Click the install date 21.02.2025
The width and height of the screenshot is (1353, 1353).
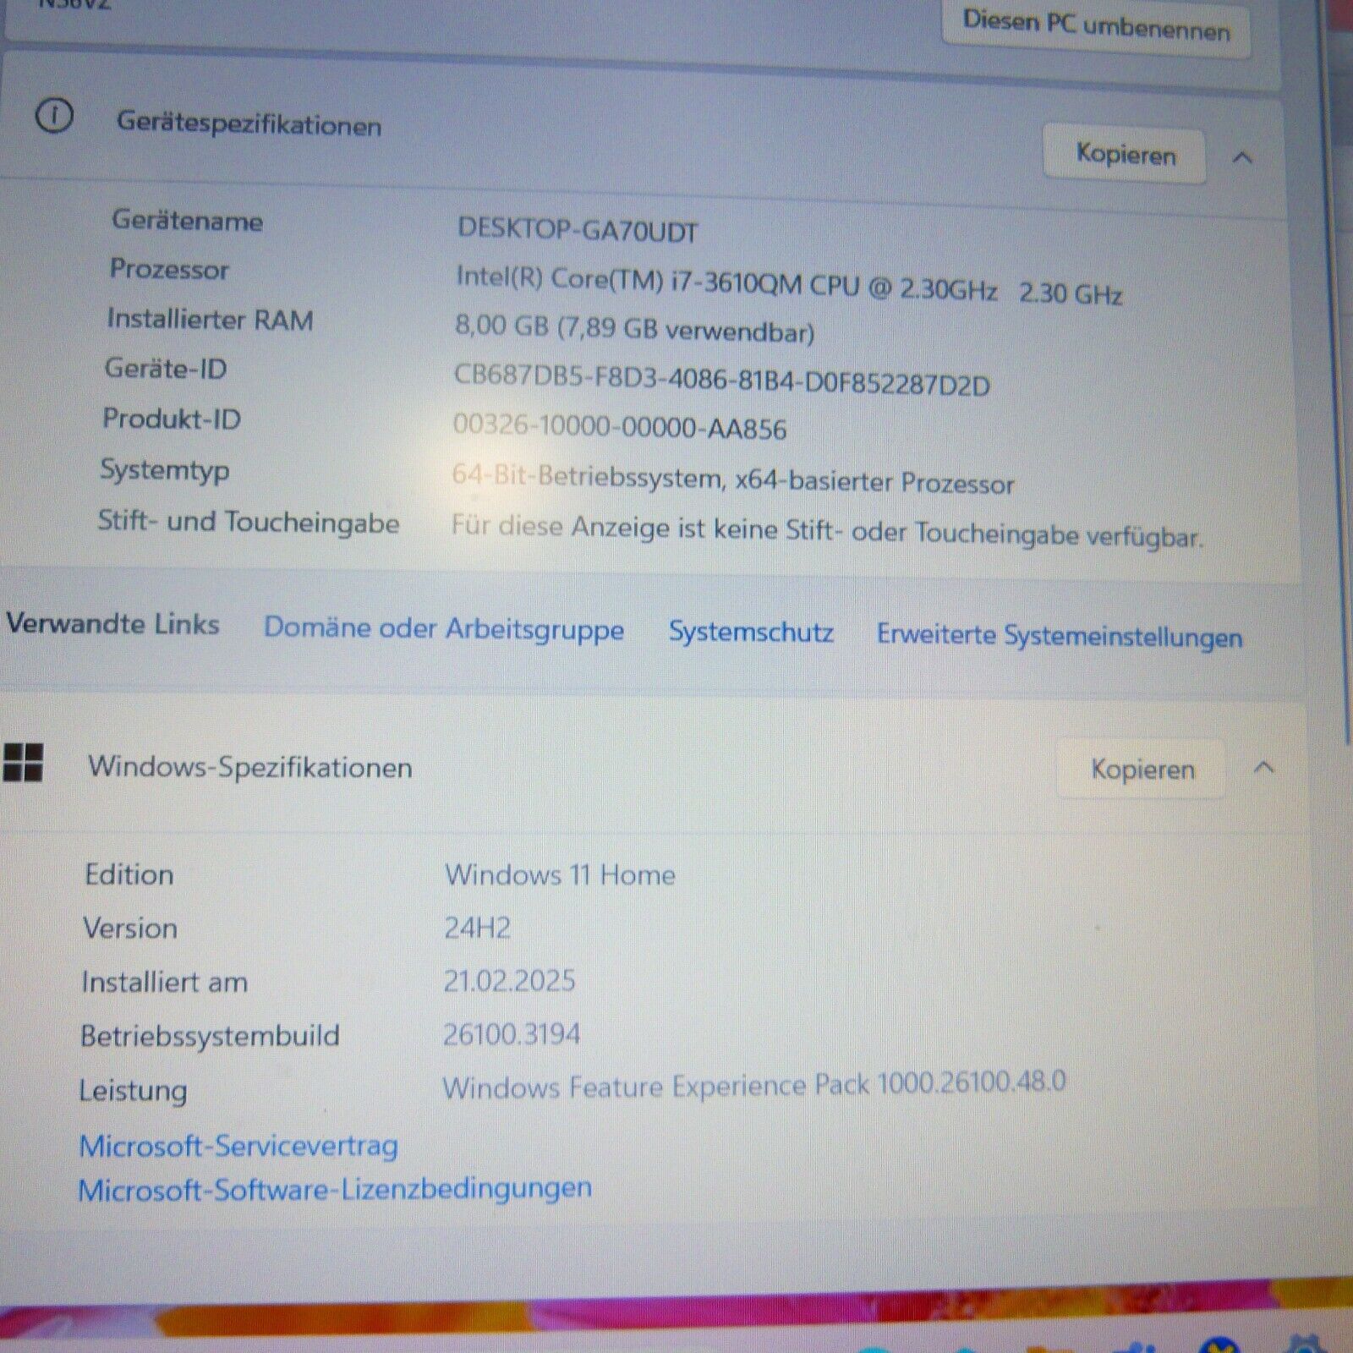pyautogui.click(x=509, y=981)
